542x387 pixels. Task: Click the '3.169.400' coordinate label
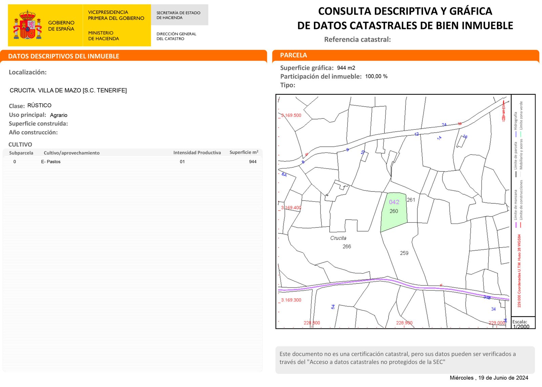pos(291,208)
